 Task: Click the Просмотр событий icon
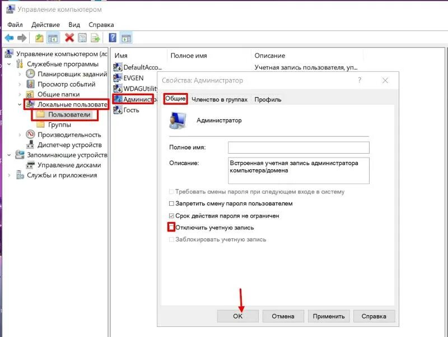[30, 84]
